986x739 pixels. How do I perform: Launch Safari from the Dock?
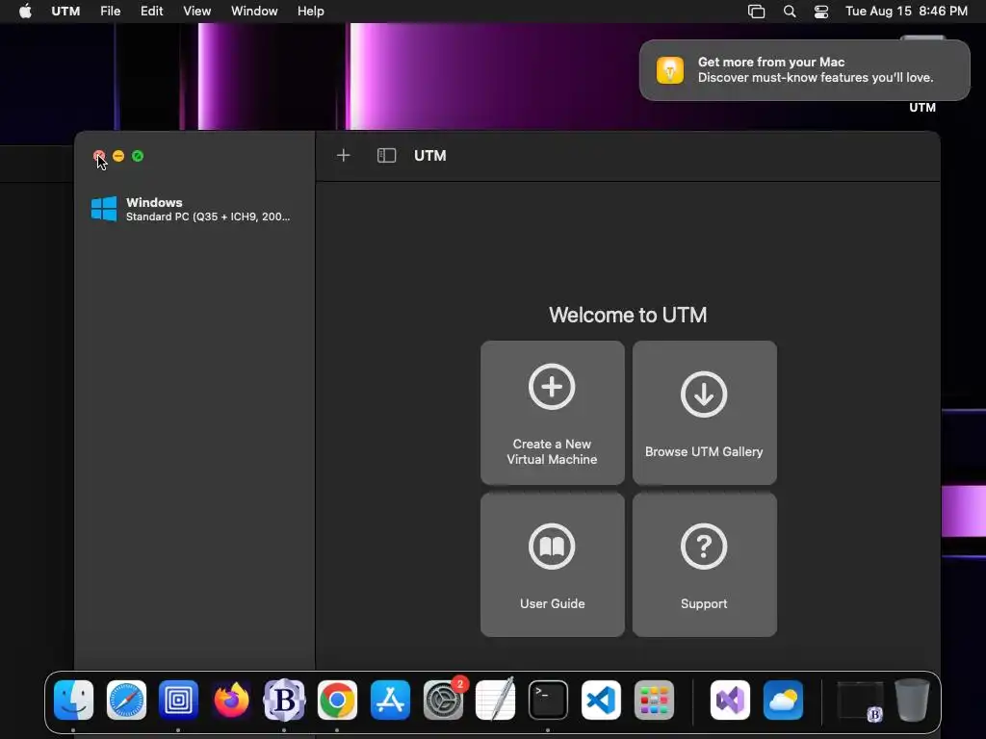point(126,700)
